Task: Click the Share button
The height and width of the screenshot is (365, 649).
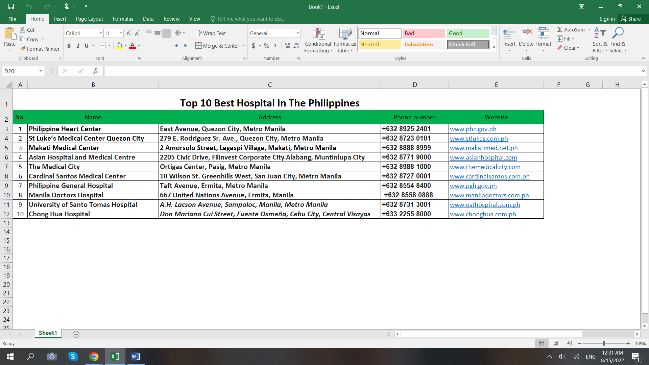Action: click(631, 19)
